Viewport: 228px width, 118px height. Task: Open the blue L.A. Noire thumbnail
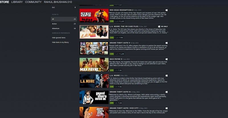click(94, 81)
